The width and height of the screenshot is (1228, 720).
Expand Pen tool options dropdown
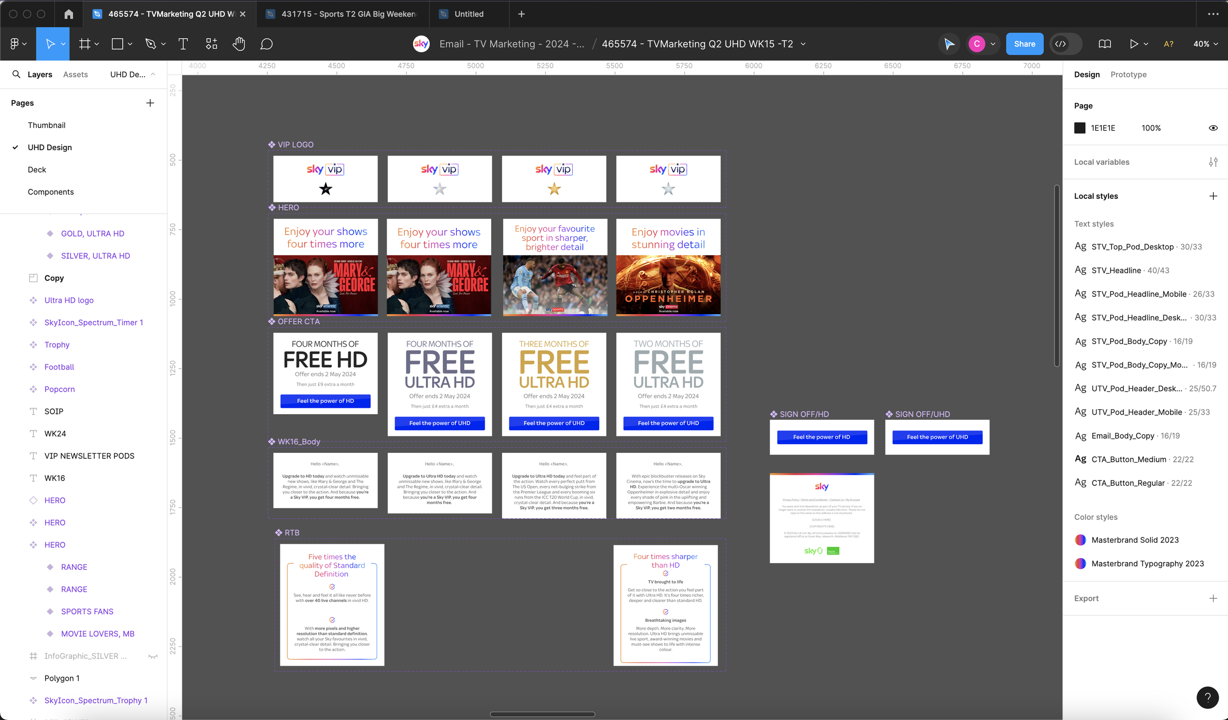click(164, 44)
